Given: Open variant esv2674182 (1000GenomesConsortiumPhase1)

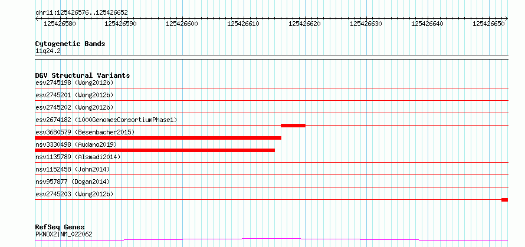Looking at the screenshot, I should coord(106,120).
